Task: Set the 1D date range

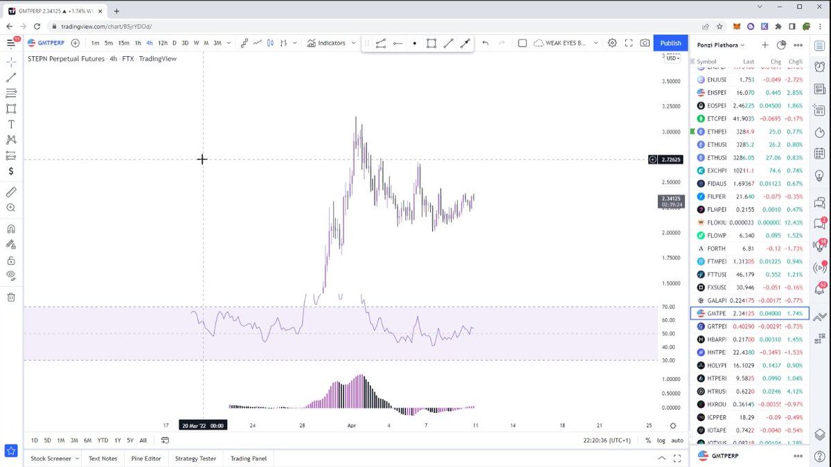Action: [x=35, y=440]
